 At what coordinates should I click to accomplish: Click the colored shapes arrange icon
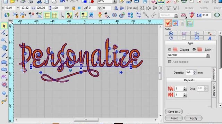tap(130, 15)
